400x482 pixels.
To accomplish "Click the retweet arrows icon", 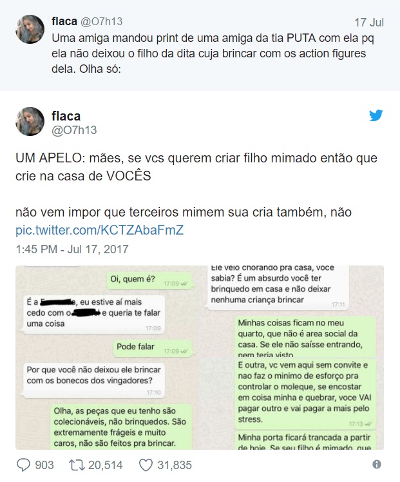I will pyautogui.click(x=76, y=465).
